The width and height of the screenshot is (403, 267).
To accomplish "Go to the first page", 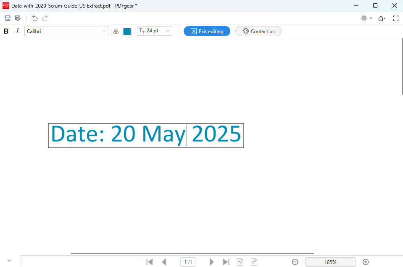I will point(149,262).
